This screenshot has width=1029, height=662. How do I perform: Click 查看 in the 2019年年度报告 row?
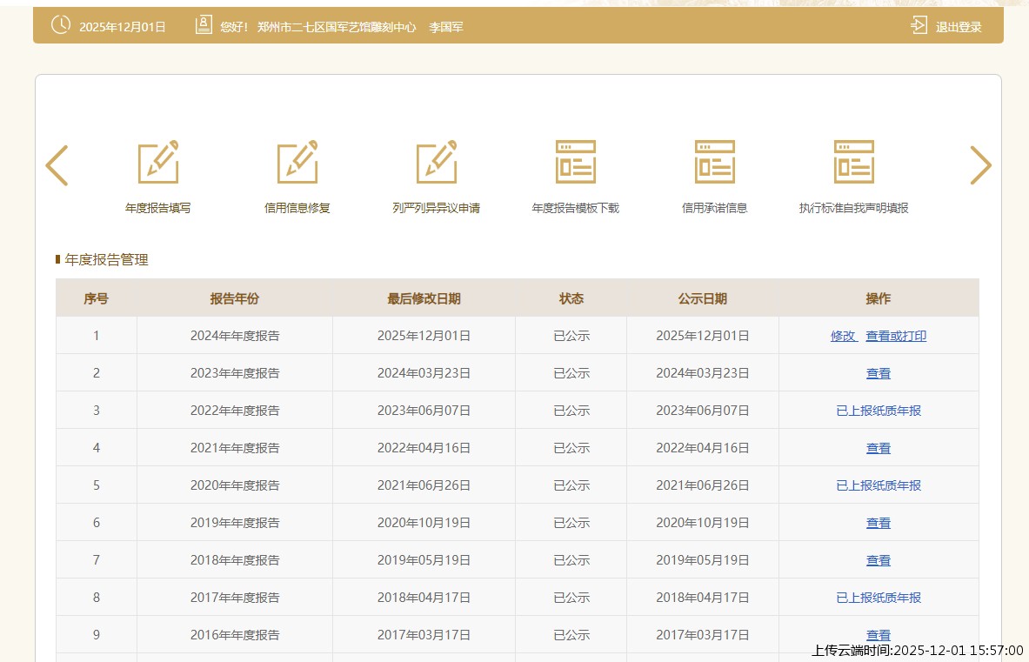pos(879,523)
